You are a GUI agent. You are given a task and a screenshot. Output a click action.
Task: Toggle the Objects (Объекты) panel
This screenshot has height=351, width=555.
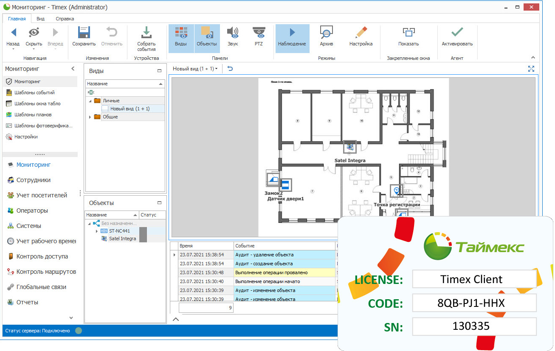coord(207,33)
